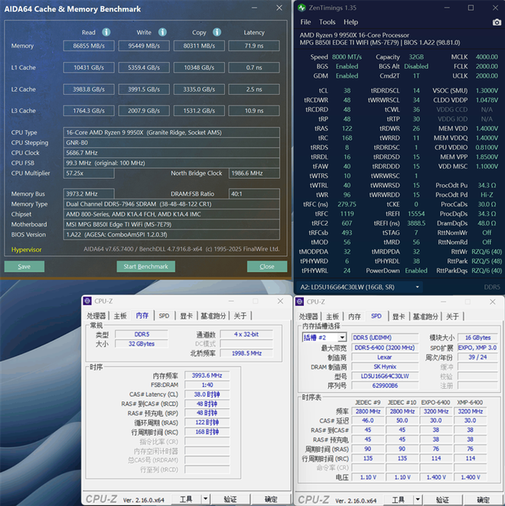Image resolution: width=505 pixels, height=506 pixels.
Task: Click the Close button in AIDA64 benchmark
Action: click(266, 267)
